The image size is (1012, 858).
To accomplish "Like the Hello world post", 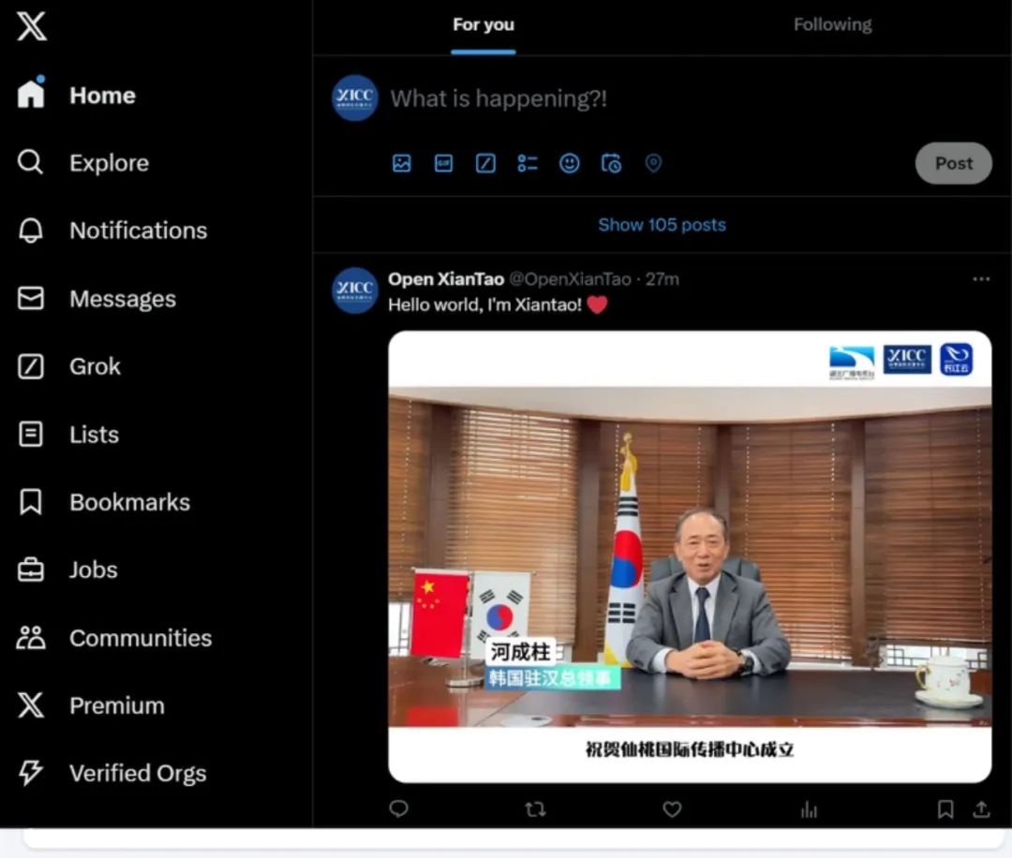I will pyautogui.click(x=672, y=809).
